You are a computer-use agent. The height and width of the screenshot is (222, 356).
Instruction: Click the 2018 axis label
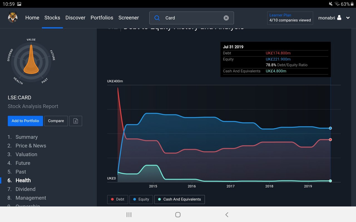click(269, 186)
